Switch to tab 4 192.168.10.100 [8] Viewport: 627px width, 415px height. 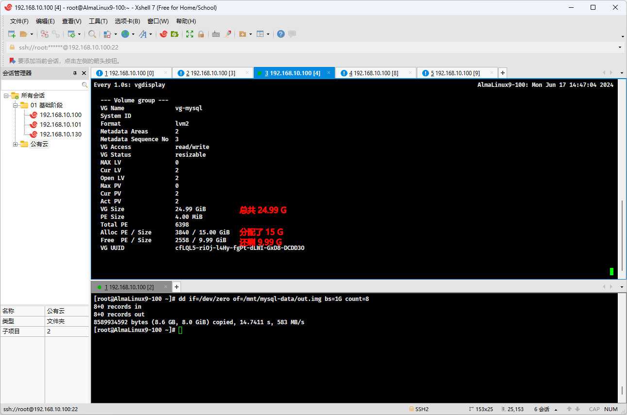point(373,73)
